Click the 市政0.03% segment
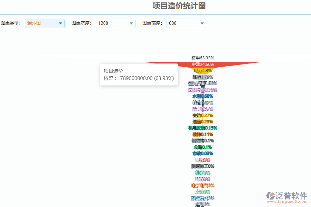This screenshot has width=311, height=207. pos(203,153)
